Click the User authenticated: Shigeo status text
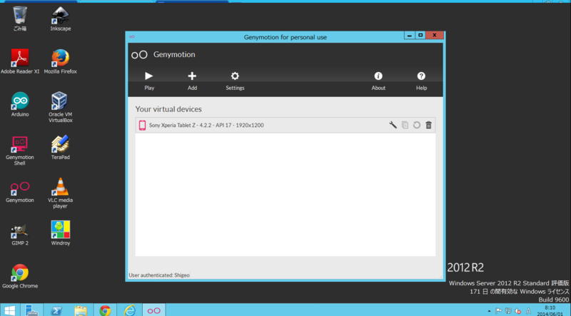The width and height of the screenshot is (571, 316). tap(159, 275)
